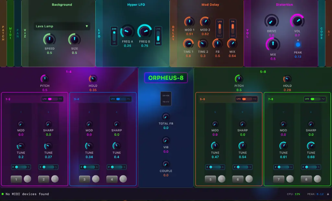Image resolution: width=332 pixels, height=201 pixels.
Task: Toggle the LINK/OFF switch in Hyper LFO
Action: point(158,36)
